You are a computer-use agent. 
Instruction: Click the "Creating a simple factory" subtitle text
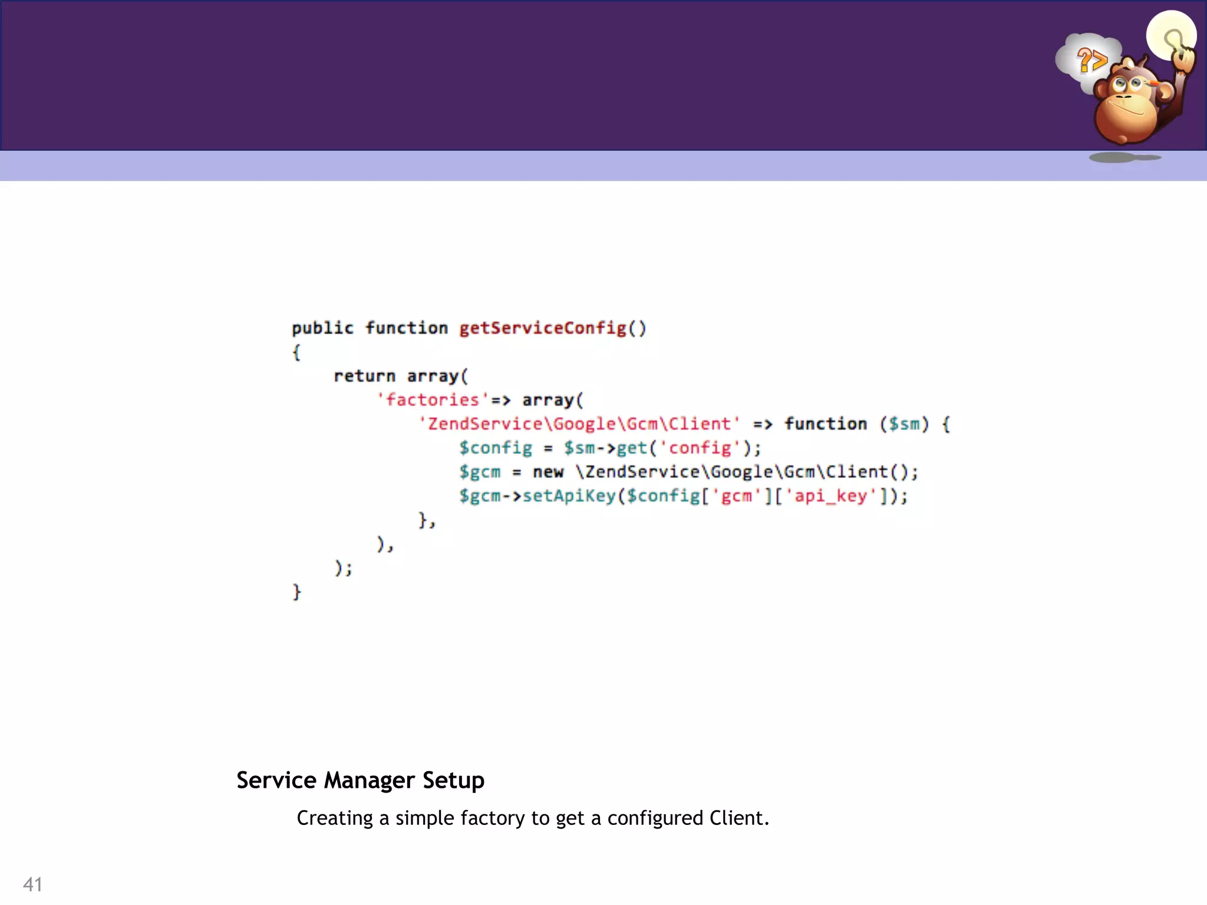(533, 818)
